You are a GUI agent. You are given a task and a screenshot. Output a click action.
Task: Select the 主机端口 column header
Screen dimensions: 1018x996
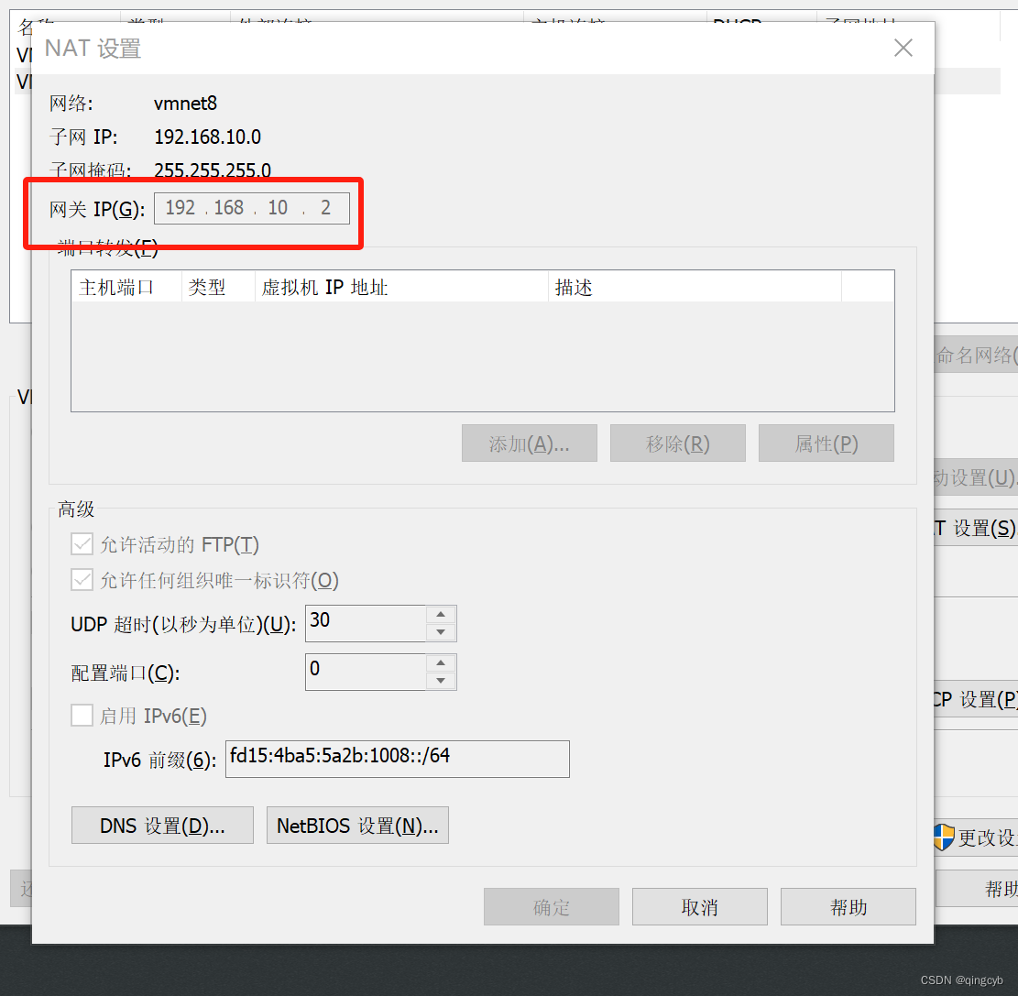click(126, 287)
